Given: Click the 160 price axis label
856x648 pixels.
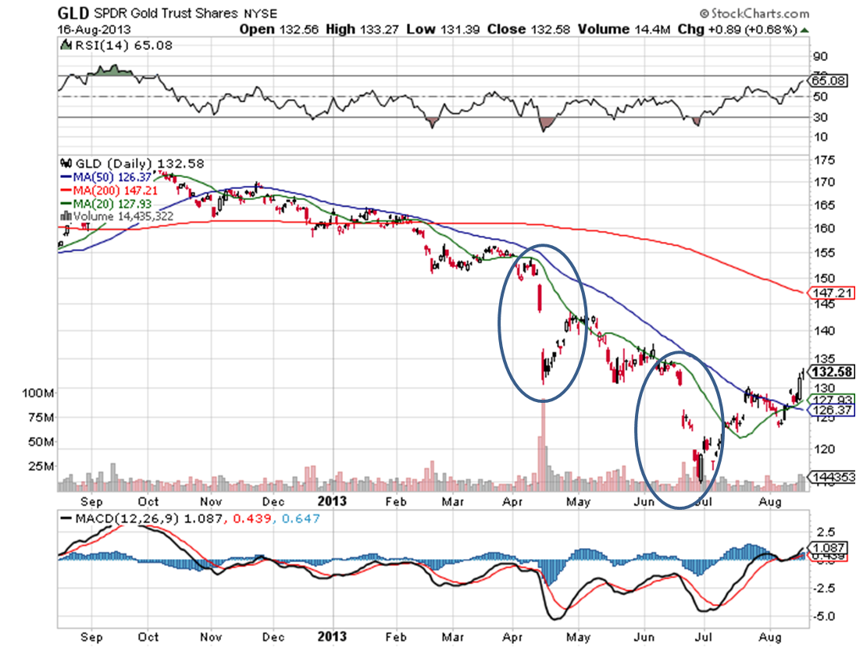Looking at the screenshot, I should [x=824, y=229].
